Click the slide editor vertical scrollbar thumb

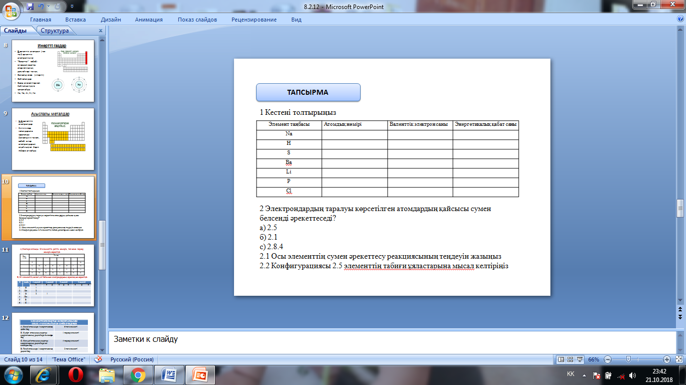tap(680, 208)
